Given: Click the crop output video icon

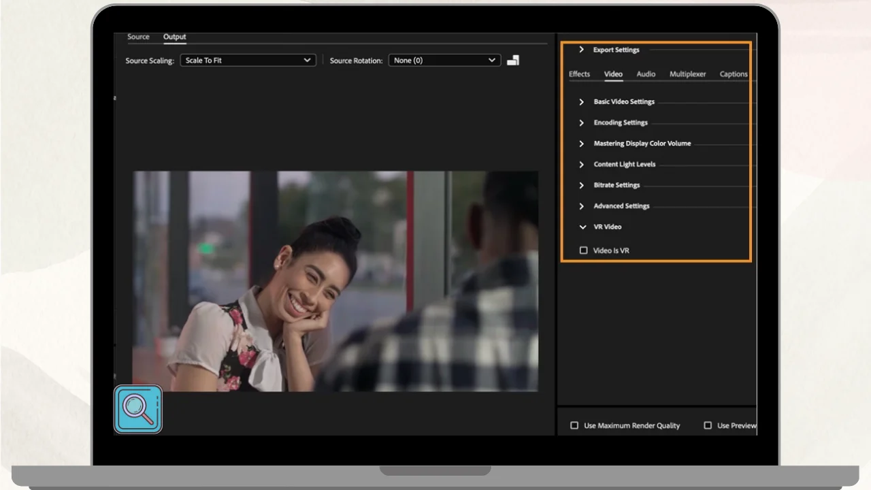Looking at the screenshot, I should 513,61.
